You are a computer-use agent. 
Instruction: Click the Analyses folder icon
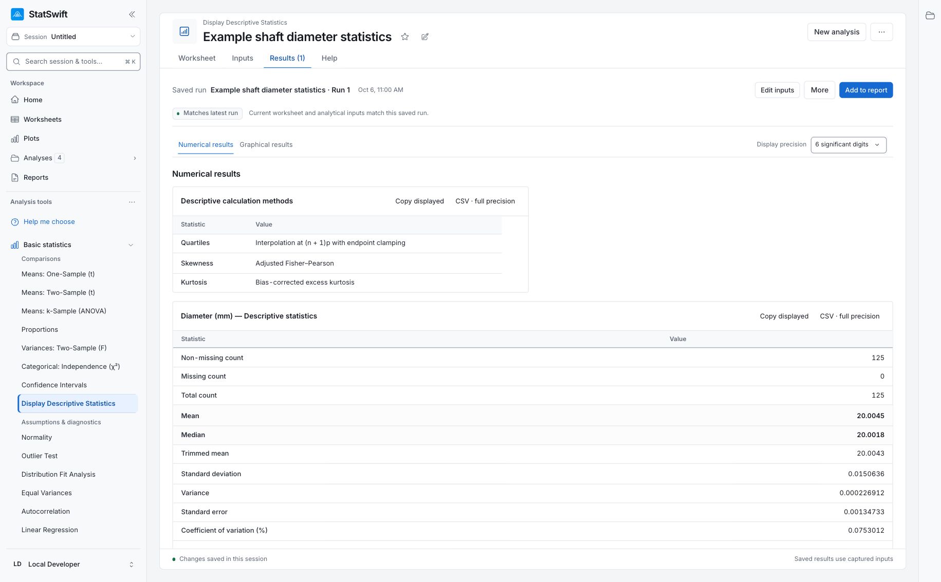coord(15,158)
